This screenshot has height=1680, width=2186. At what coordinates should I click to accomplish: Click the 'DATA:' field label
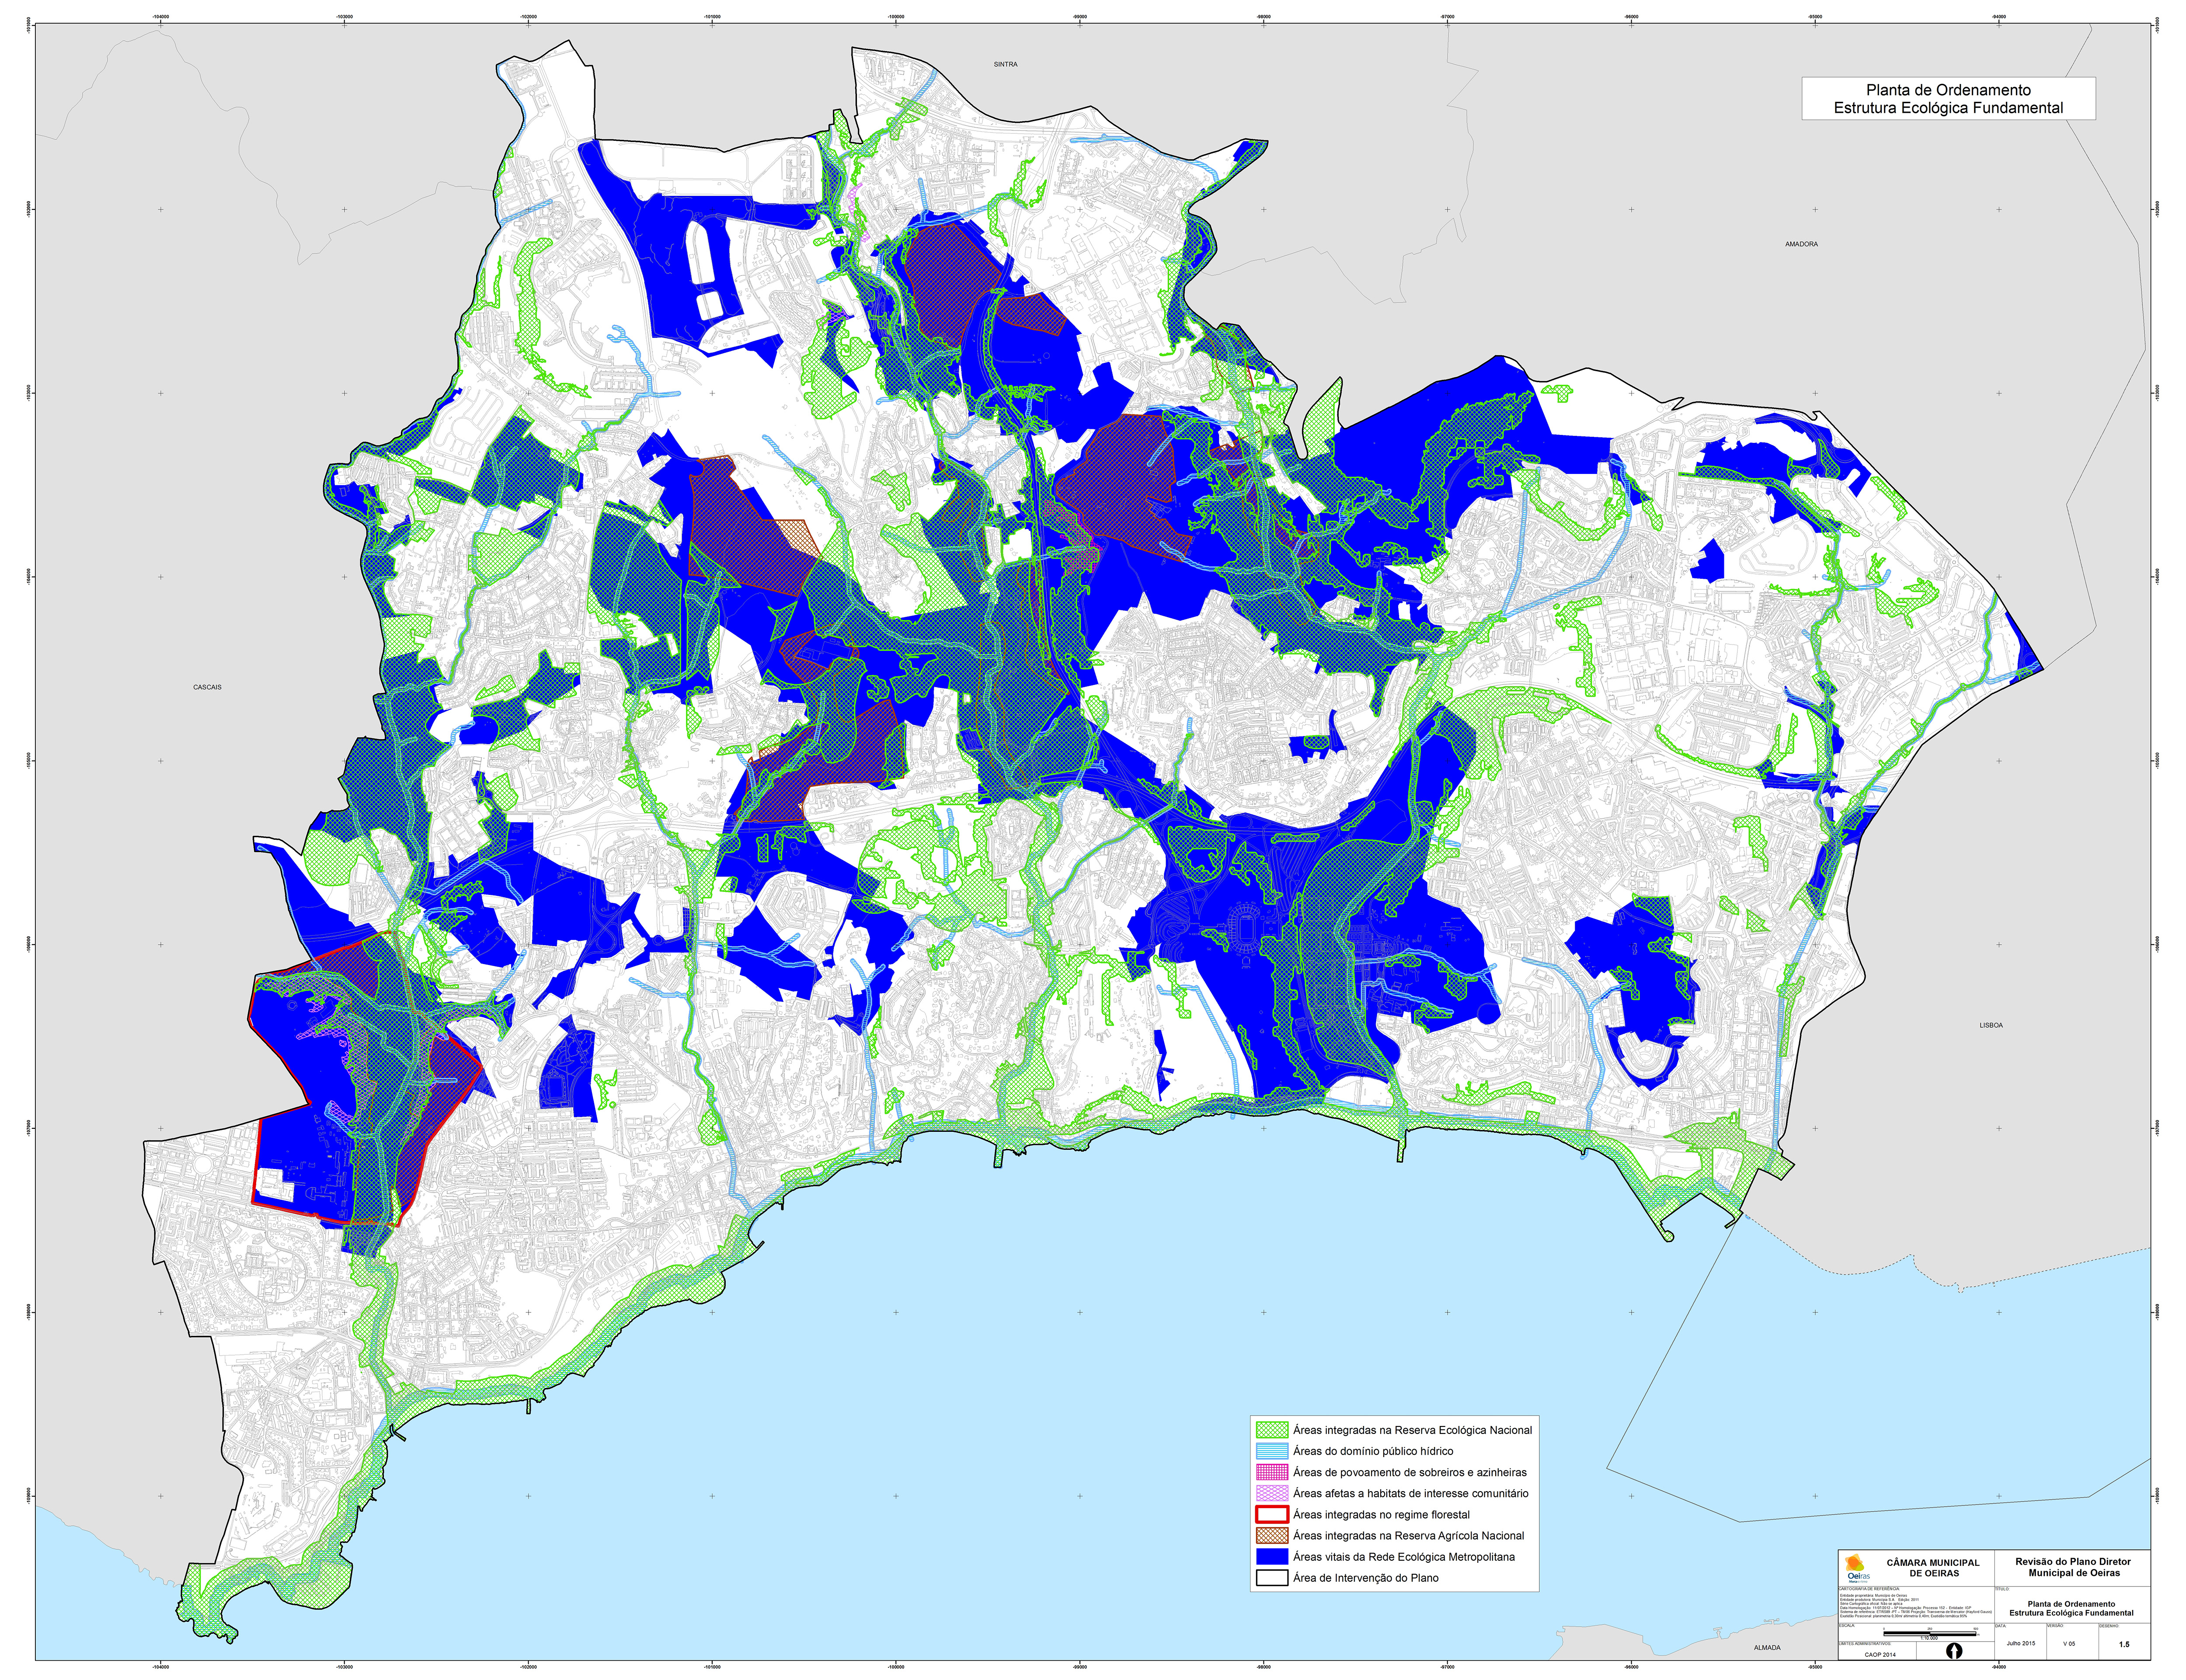[2000, 1626]
